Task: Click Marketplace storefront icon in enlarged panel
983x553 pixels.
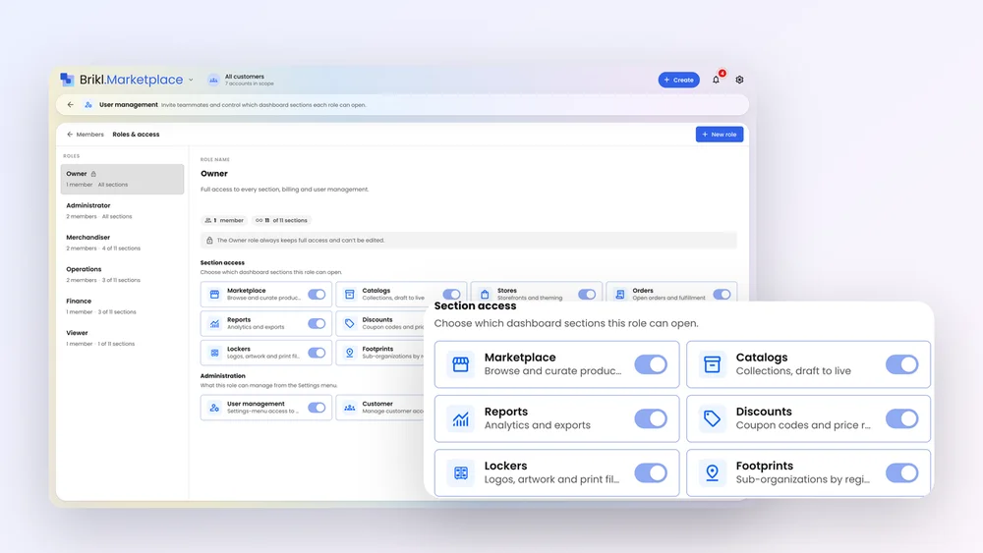Action: [461, 364]
